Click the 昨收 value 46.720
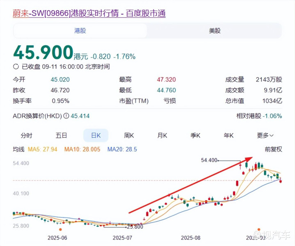Viewport: 295px width, 246px height. [x=60, y=90]
